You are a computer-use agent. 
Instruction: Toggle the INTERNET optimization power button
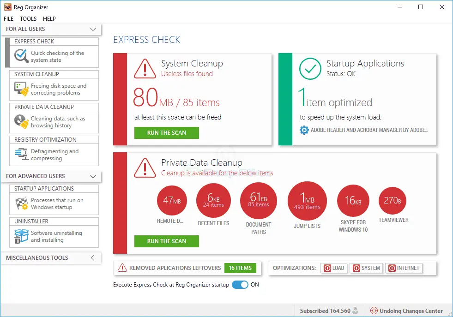(x=404, y=268)
